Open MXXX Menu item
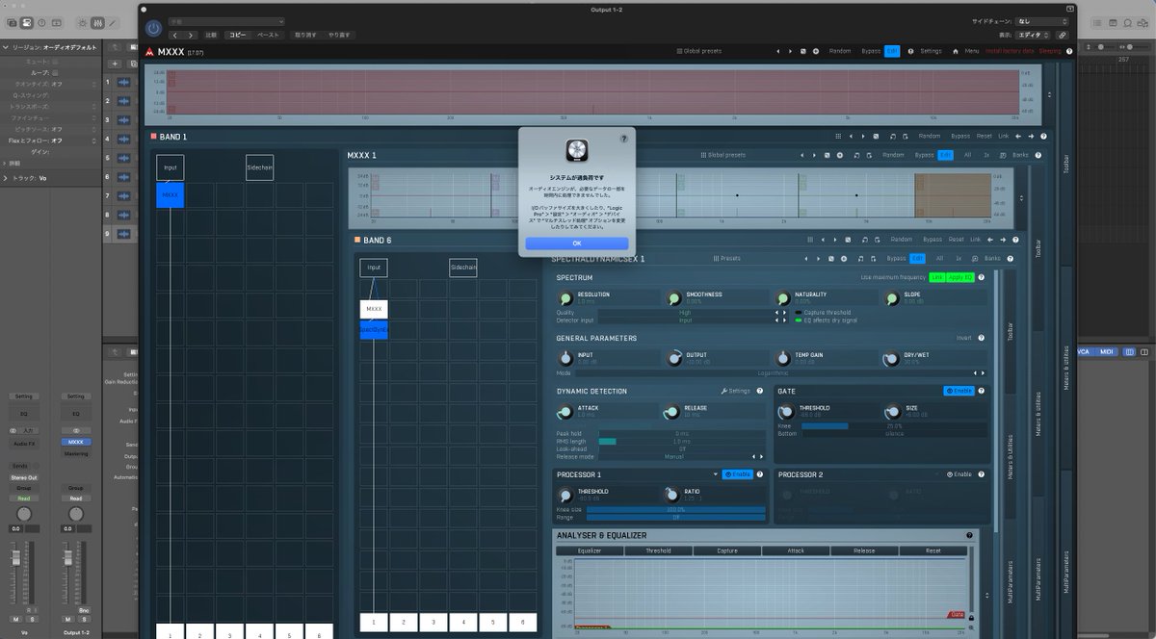1156x639 pixels. pos(971,51)
